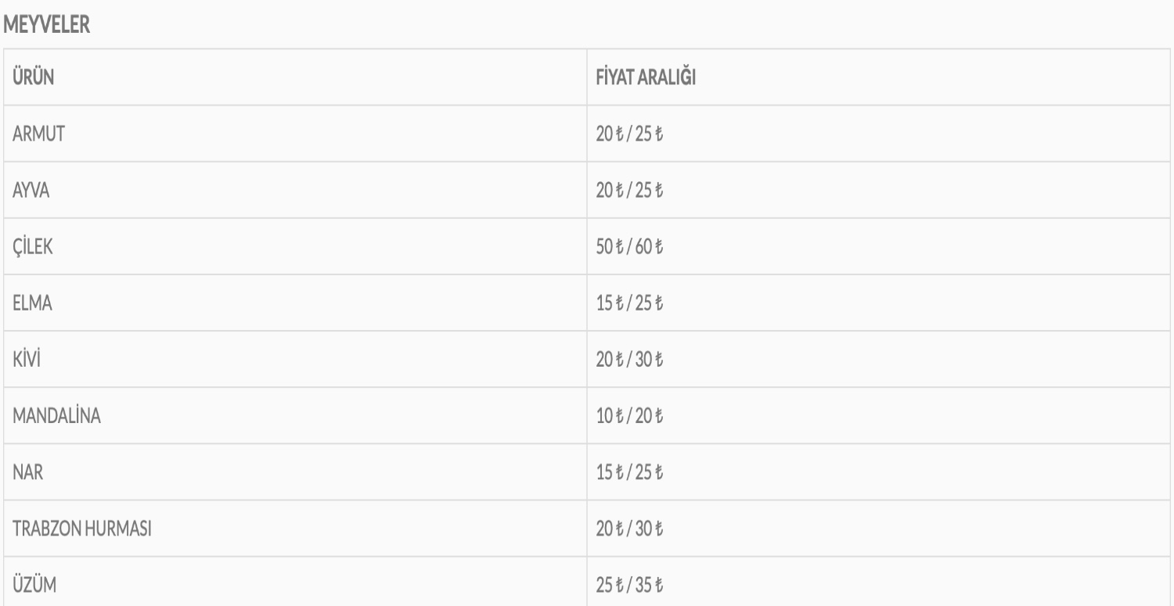Select the KİVİ row label

pyautogui.click(x=29, y=359)
